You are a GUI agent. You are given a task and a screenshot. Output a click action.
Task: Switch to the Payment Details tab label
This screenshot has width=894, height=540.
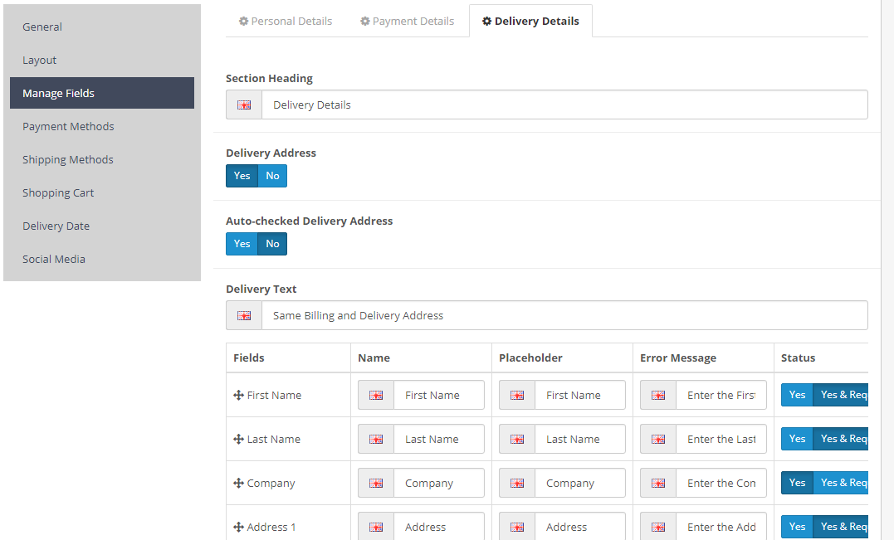click(413, 21)
